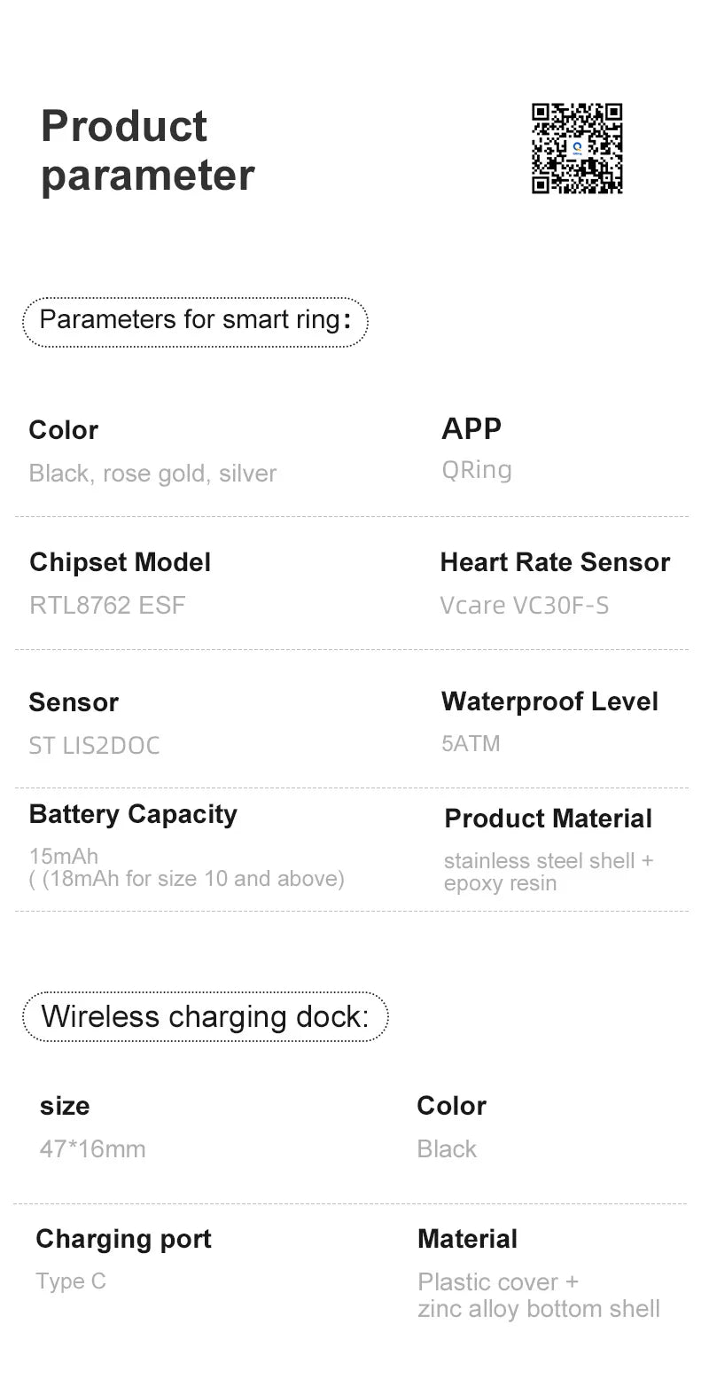
Task: Select the Parameters for smart ring label
Action: 195,320
